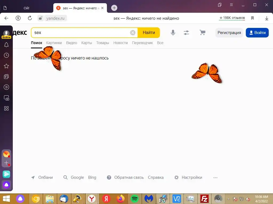Switch to Видео tab
273x204 pixels.
point(71,43)
